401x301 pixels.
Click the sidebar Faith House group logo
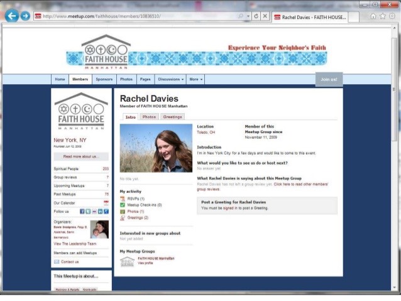click(81, 111)
